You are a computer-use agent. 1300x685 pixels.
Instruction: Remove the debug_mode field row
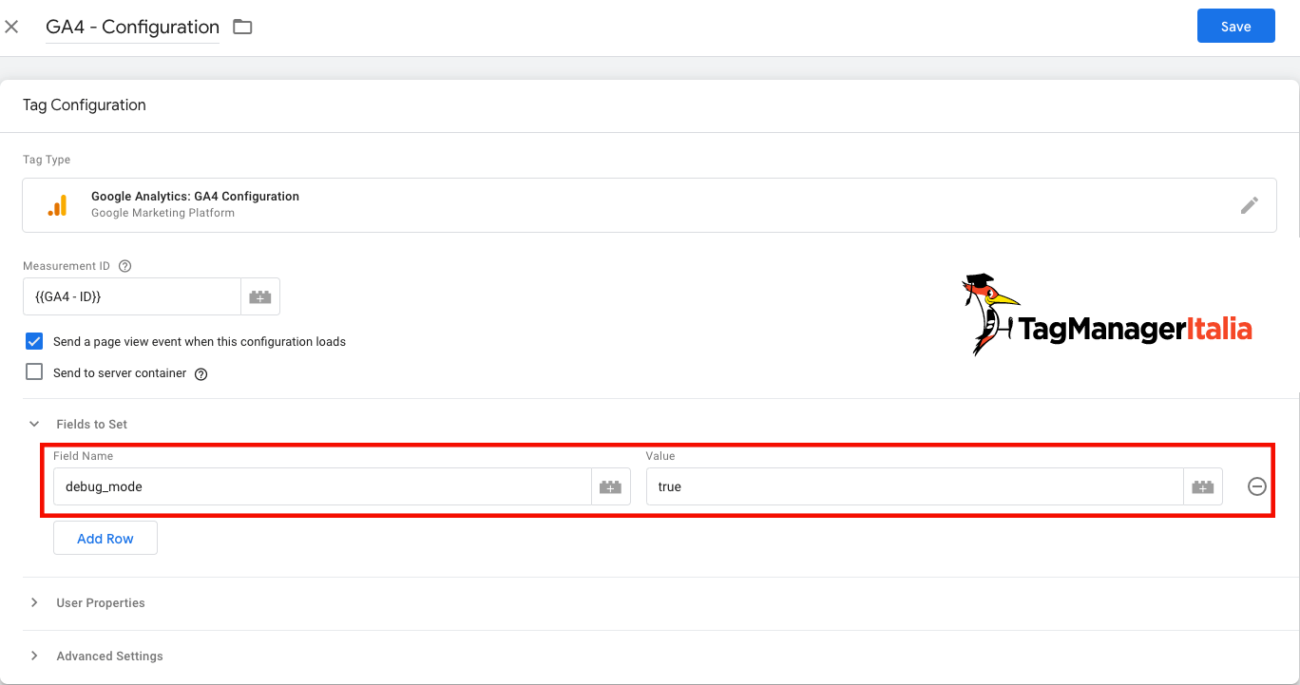tap(1256, 486)
